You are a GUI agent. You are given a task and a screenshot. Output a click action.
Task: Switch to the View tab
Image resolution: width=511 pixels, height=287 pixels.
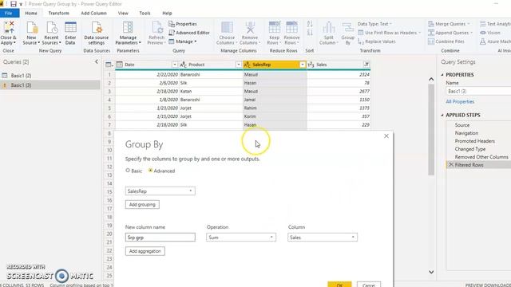click(123, 13)
